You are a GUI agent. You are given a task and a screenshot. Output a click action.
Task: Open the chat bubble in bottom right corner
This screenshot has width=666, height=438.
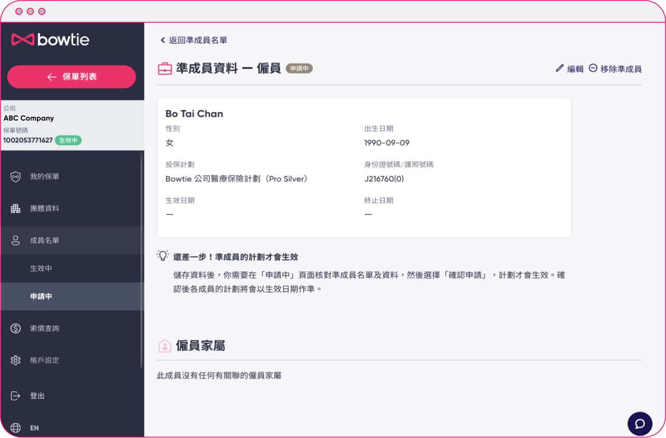pos(640,423)
